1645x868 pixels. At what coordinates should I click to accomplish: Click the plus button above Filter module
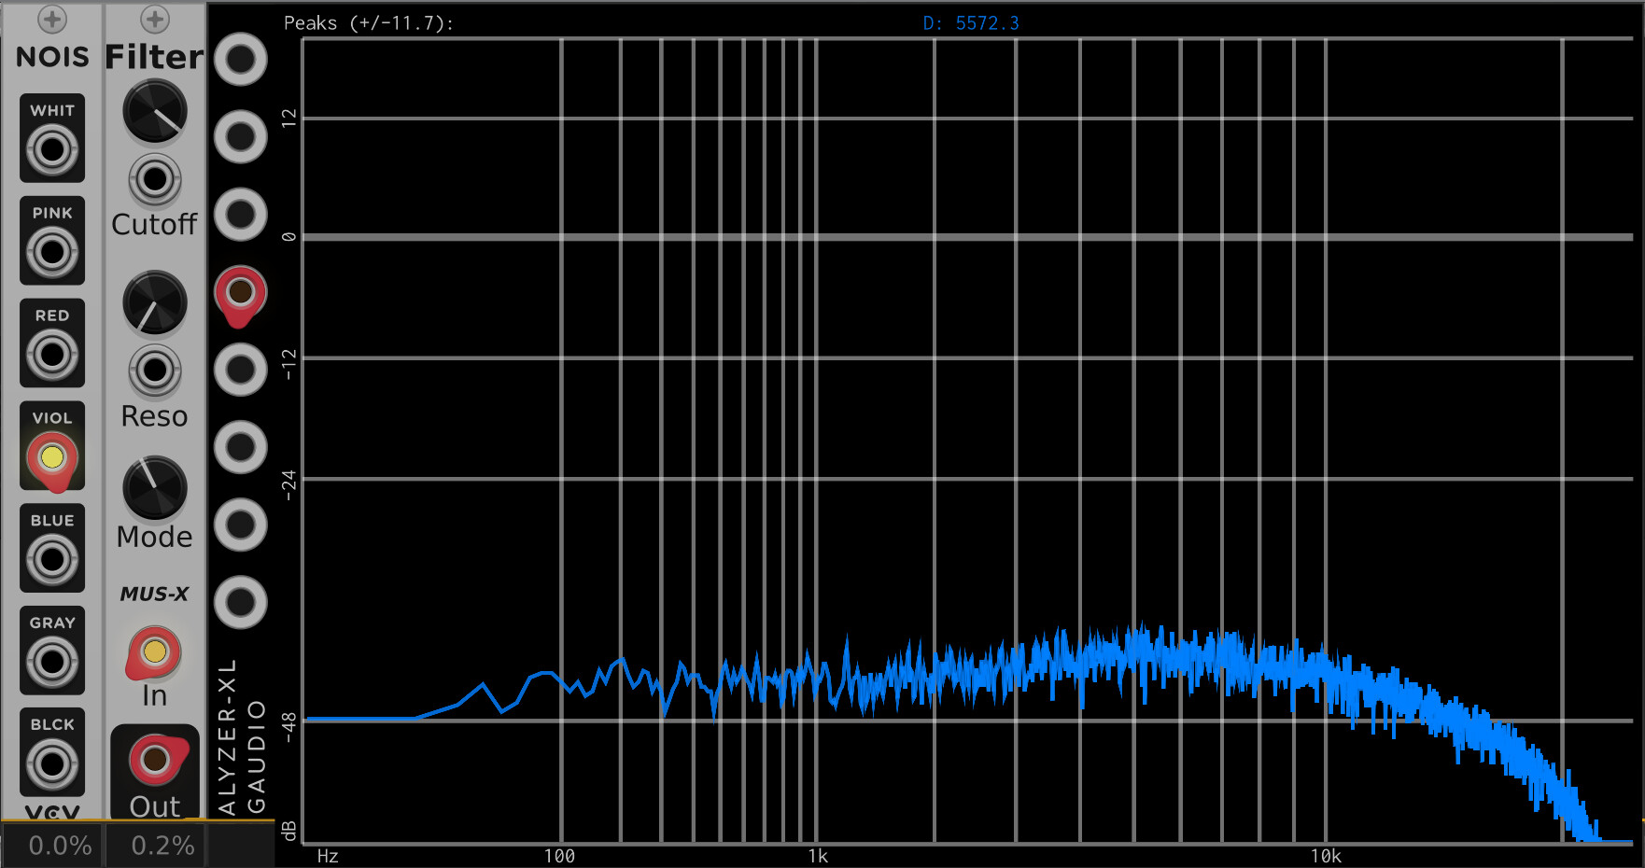point(155,19)
